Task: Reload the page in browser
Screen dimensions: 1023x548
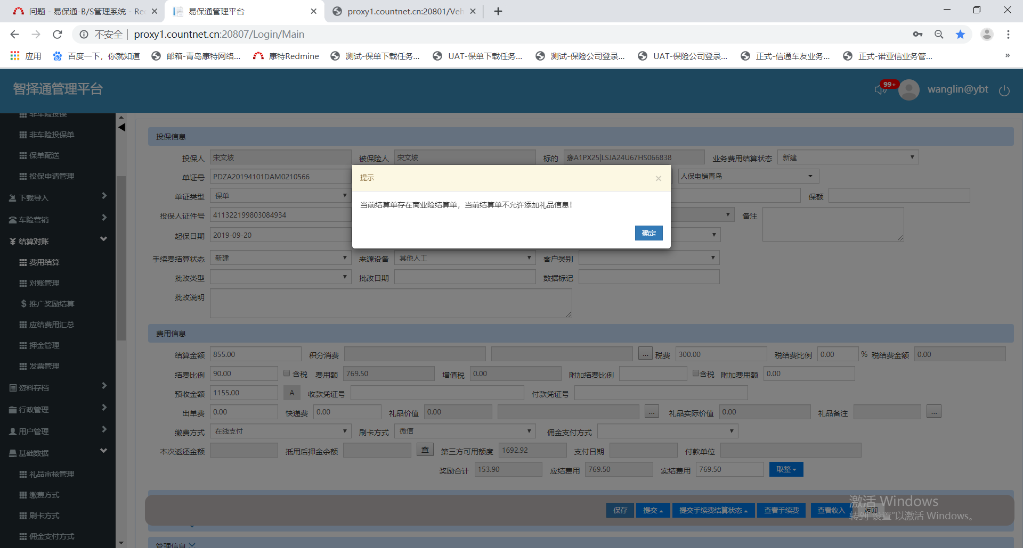Action: [x=58, y=35]
